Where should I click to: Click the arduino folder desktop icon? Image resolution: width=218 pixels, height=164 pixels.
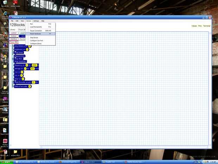tap(15, 153)
